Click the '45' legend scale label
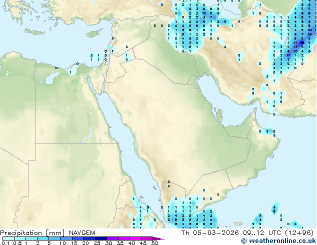This screenshot has height=245, width=317. 143,243
